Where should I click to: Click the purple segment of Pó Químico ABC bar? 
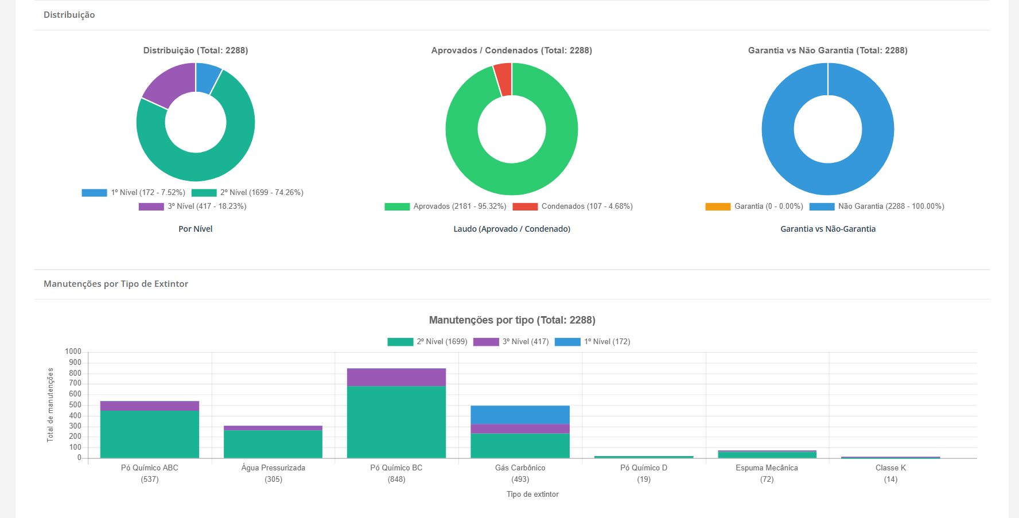click(x=150, y=406)
